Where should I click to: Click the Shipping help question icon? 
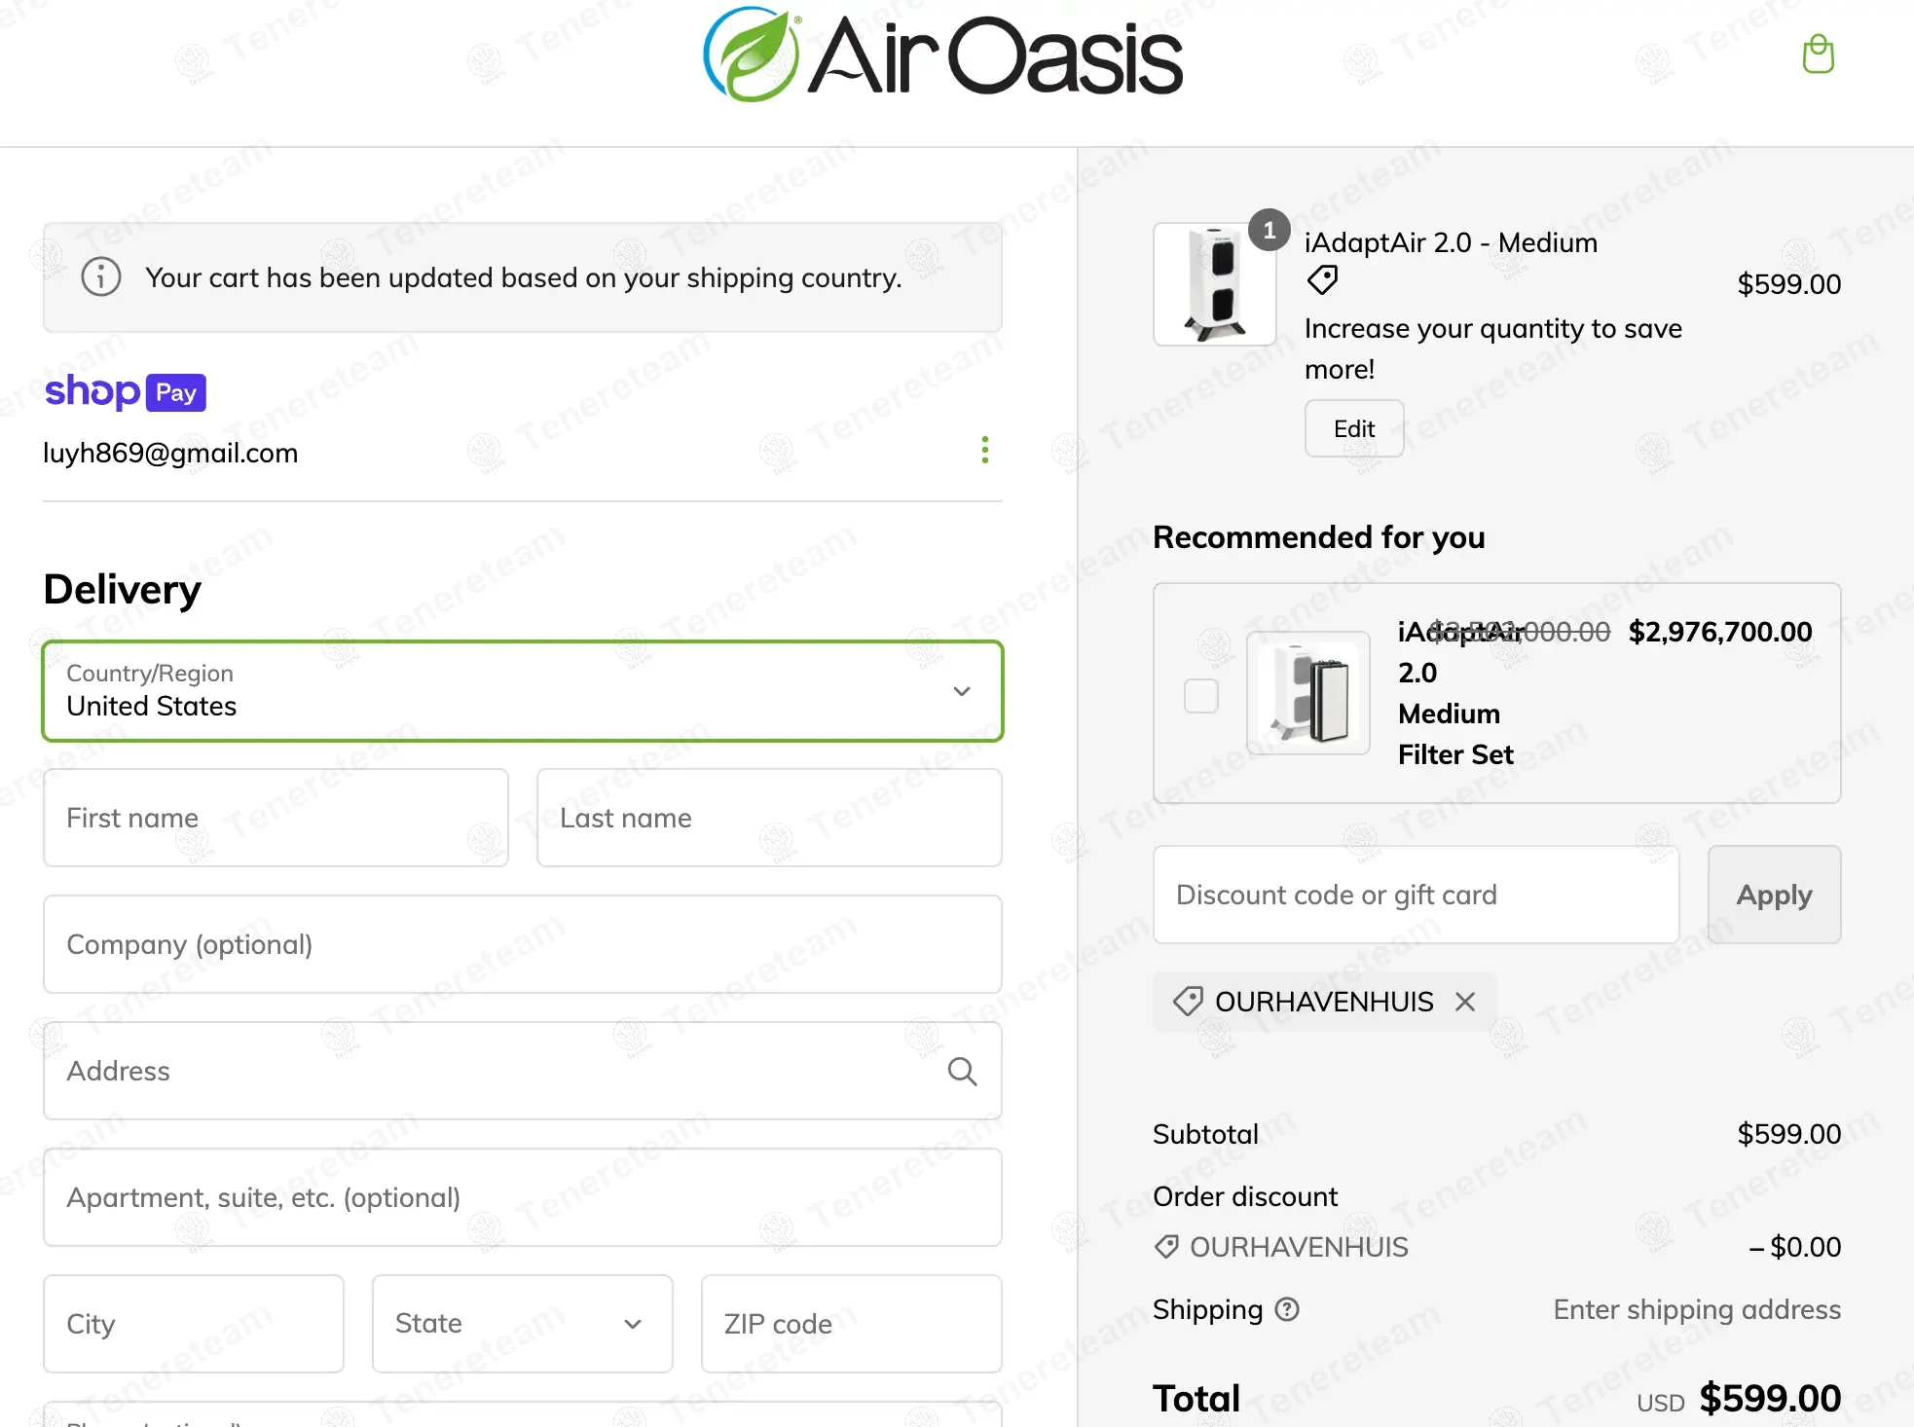pos(1287,1310)
